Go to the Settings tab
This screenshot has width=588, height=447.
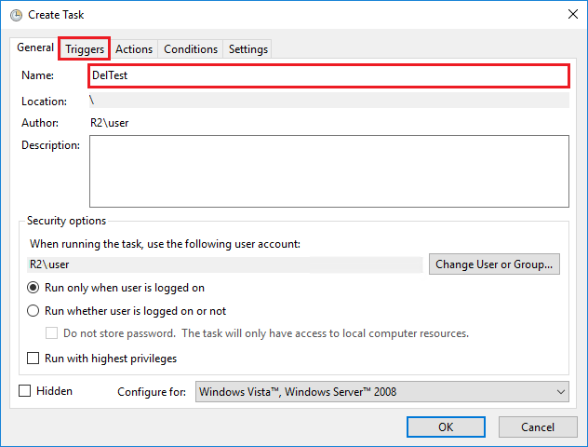[x=247, y=49]
